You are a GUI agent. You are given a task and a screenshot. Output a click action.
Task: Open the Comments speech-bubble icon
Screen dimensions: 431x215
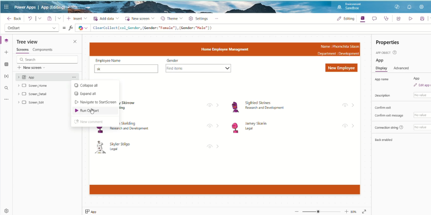coord(374,19)
